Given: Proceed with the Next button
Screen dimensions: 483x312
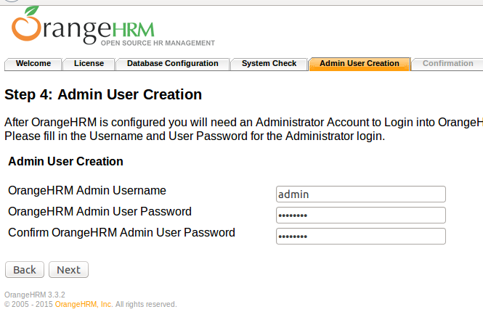Looking at the screenshot, I should 69,269.
